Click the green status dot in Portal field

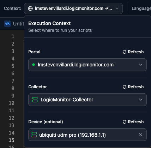[34, 65]
